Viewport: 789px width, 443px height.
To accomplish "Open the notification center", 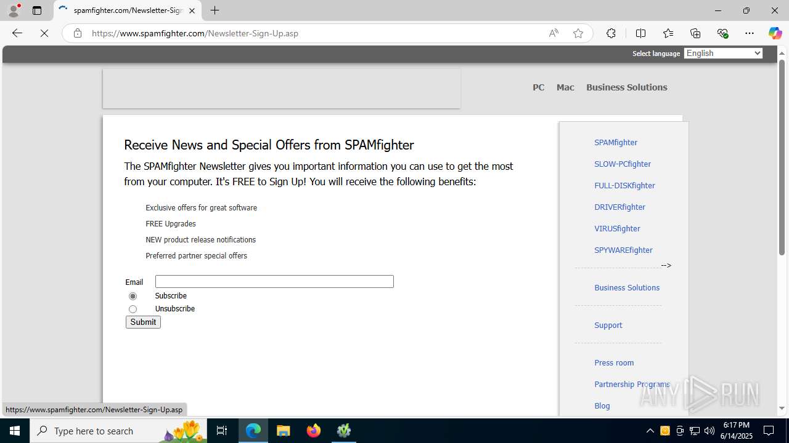I will pos(769,431).
